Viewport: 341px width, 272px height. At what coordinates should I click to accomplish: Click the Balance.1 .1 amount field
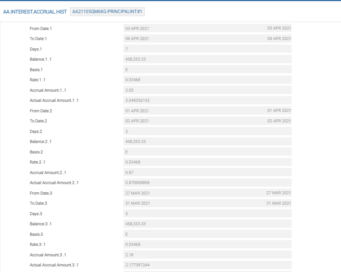click(x=207, y=59)
